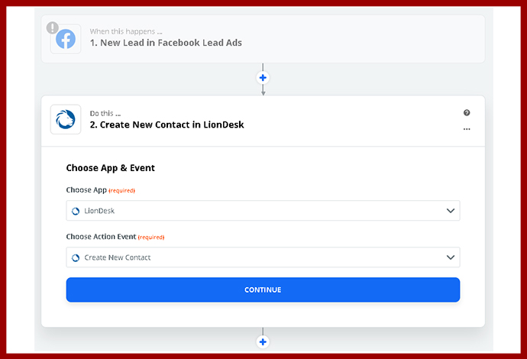Click the 'Do this ...' action label

[105, 113]
